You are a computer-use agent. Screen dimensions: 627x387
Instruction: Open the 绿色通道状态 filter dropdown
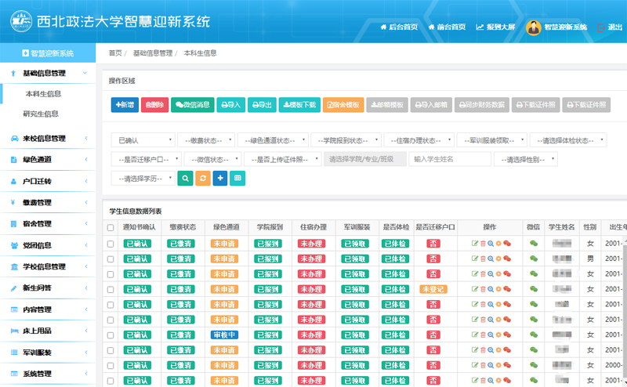coord(272,140)
